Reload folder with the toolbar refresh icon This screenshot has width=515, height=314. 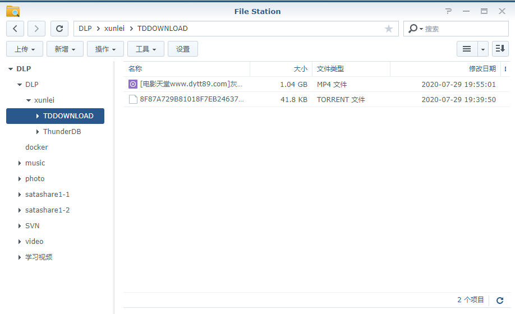coord(59,29)
